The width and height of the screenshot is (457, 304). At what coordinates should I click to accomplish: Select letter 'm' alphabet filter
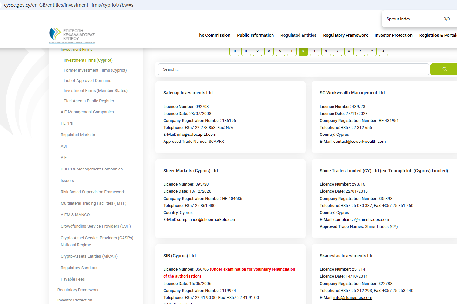tap(234, 51)
